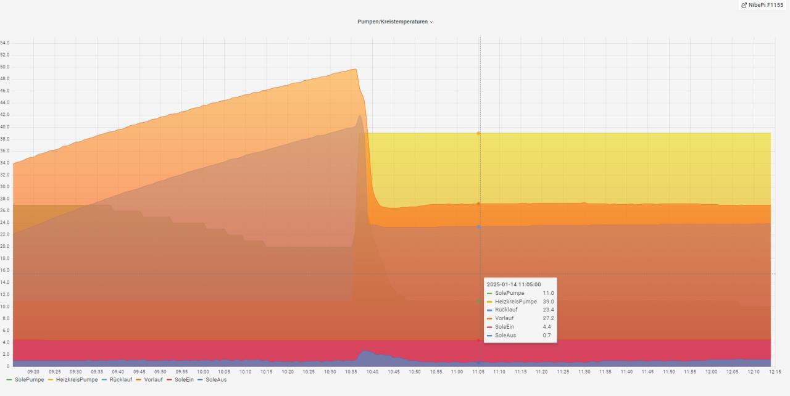Toggle Rücklauf series via its legend label
Image resolution: width=790 pixels, height=396 pixels.
(x=120, y=379)
